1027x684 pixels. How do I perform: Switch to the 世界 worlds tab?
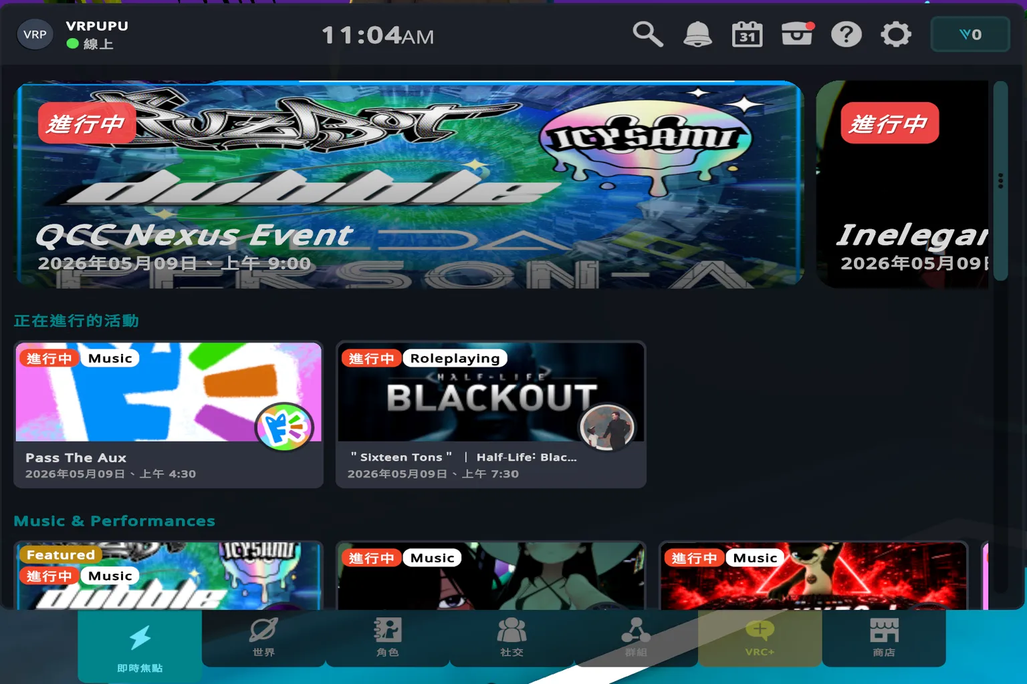tap(263, 638)
